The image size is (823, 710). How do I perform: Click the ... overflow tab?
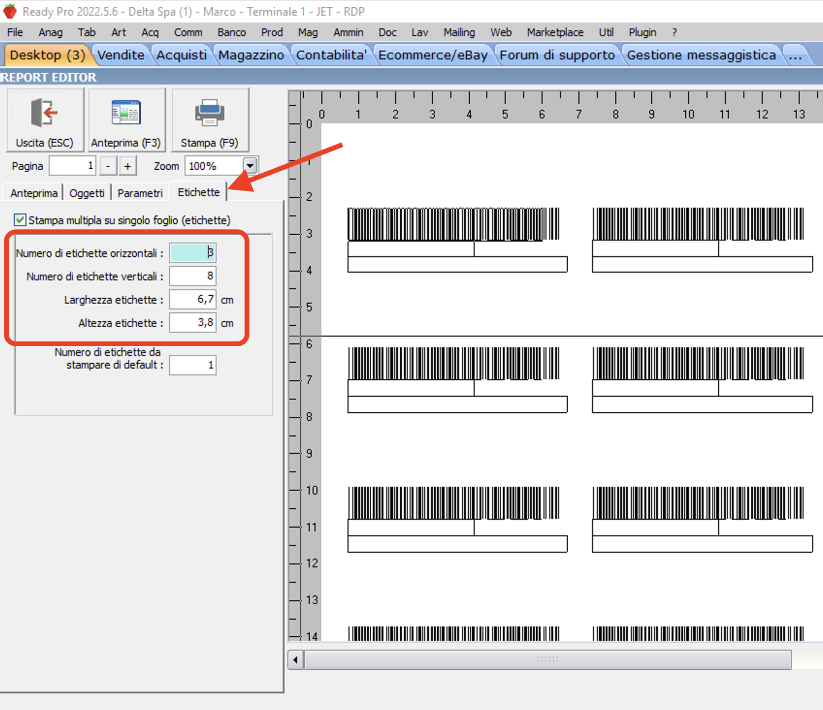[795, 55]
